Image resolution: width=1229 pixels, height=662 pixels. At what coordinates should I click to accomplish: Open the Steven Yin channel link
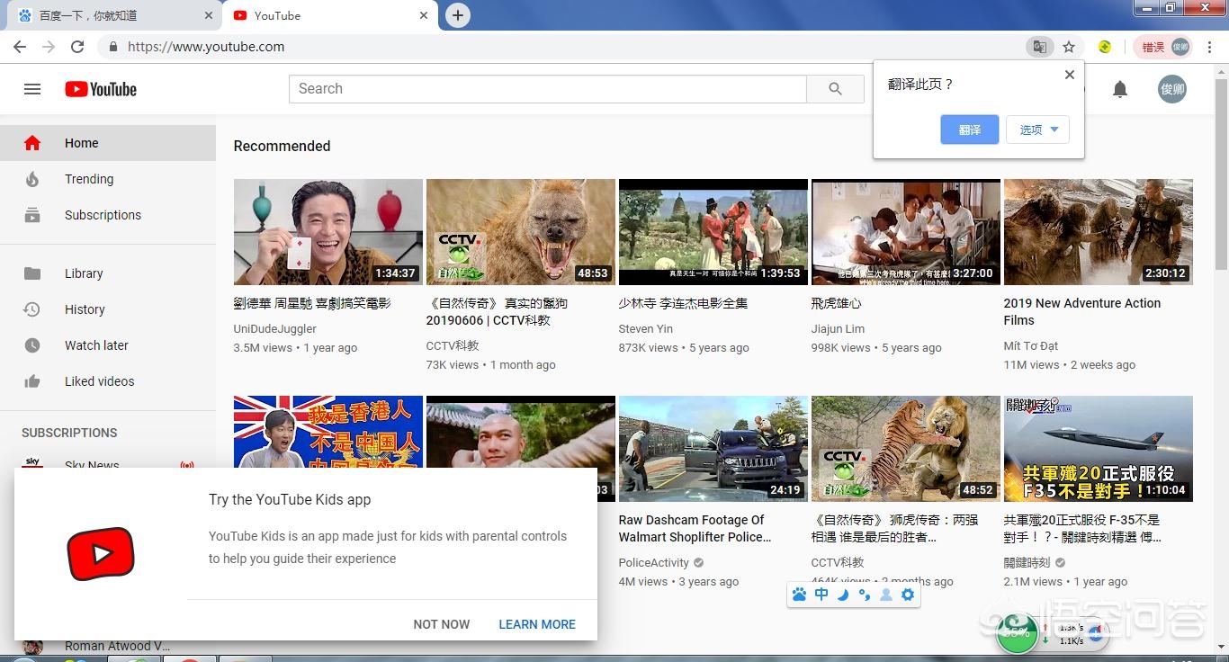coord(646,329)
